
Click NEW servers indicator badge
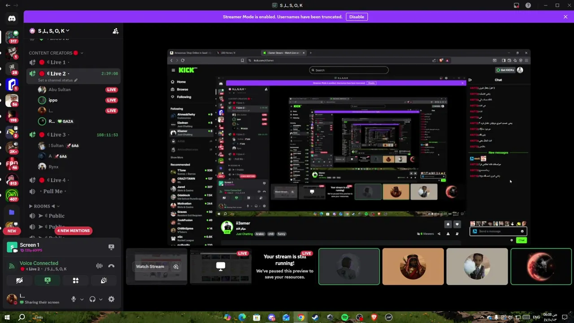(x=12, y=231)
